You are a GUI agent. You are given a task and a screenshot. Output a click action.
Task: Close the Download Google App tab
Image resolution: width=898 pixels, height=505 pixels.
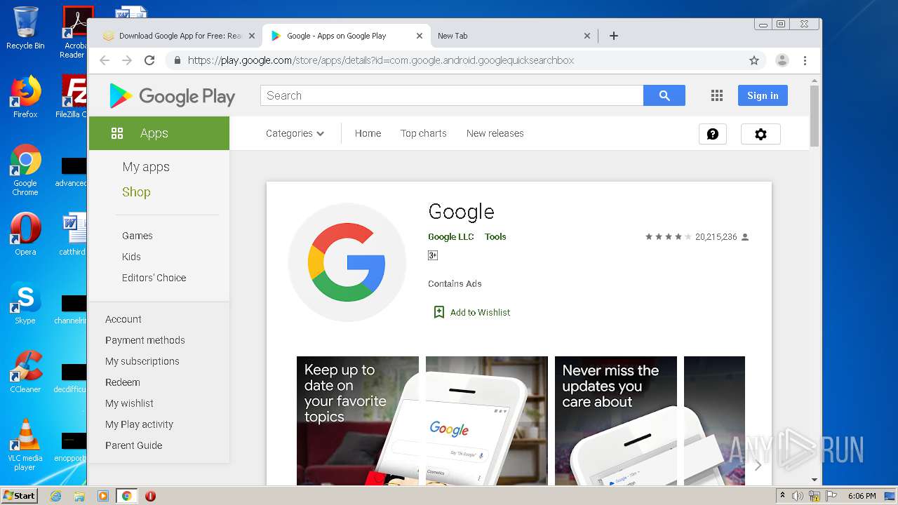(x=252, y=36)
